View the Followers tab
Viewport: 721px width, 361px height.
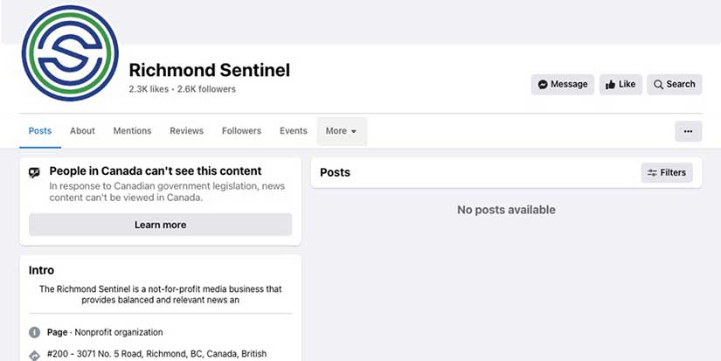(241, 131)
